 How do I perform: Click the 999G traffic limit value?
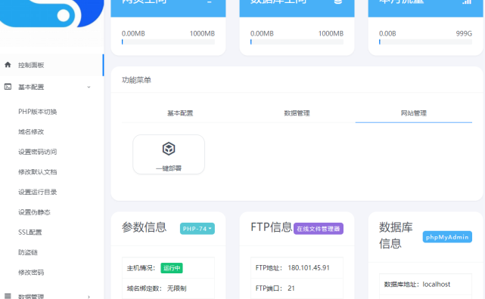[x=464, y=33]
